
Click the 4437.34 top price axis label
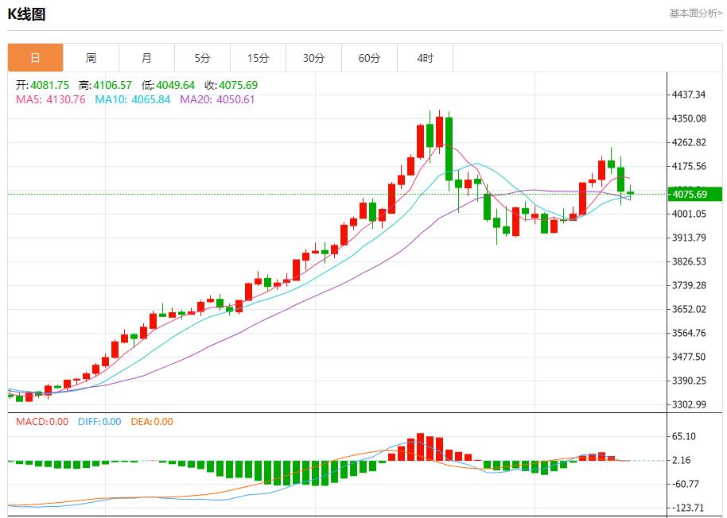(x=689, y=95)
